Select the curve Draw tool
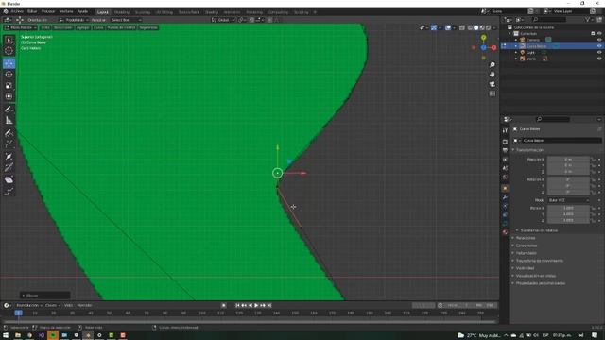Screen dimensions: 605x340 (x=9, y=133)
